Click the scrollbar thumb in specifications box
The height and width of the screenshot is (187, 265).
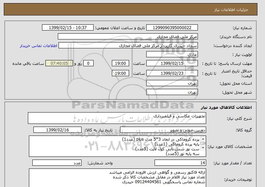(x=203, y=143)
